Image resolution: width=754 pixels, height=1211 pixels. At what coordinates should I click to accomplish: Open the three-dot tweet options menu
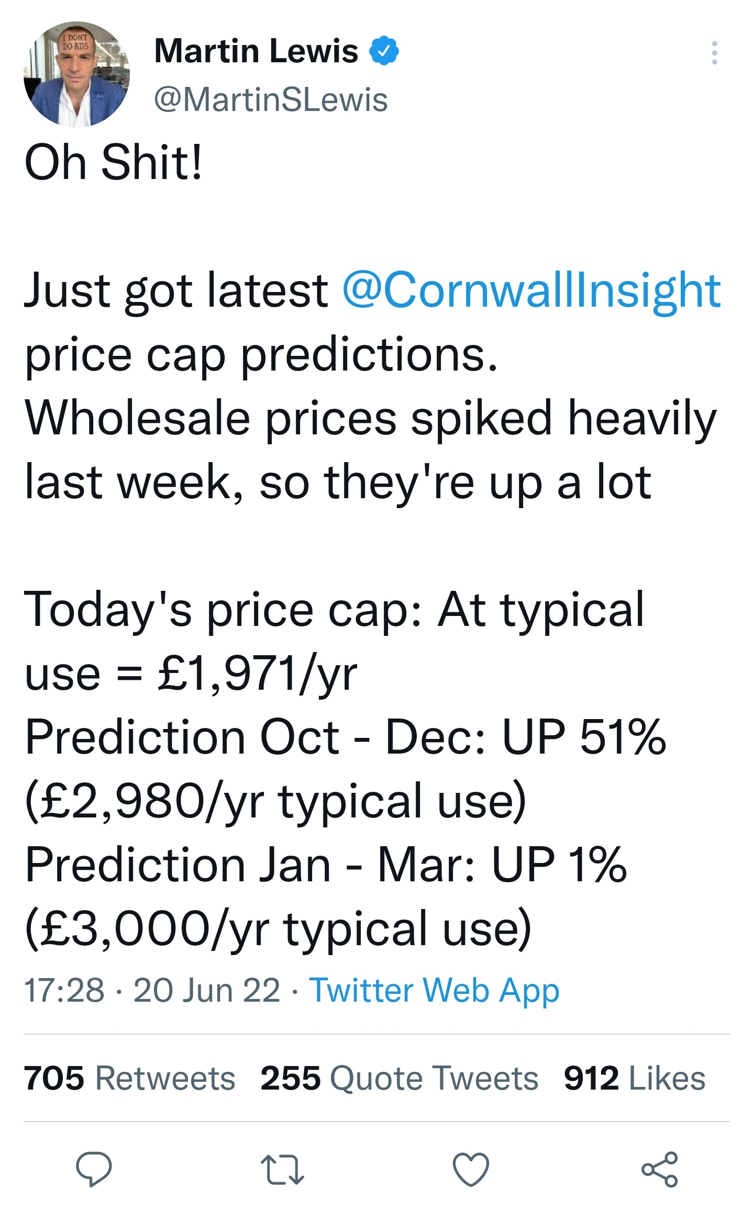pos(714,53)
